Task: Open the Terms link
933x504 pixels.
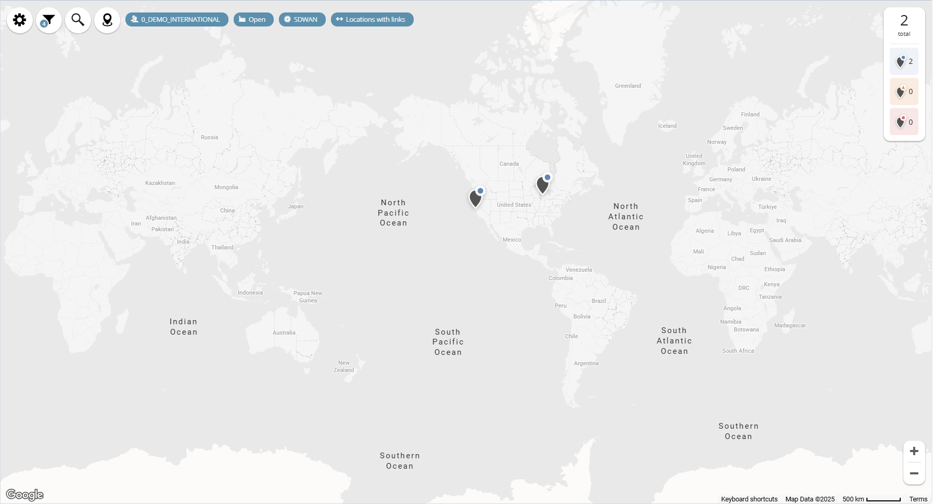Action: tap(918, 499)
